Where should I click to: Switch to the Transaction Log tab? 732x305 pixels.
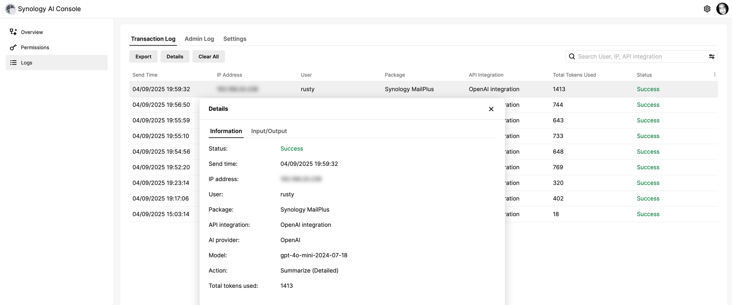(x=153, y=39)
